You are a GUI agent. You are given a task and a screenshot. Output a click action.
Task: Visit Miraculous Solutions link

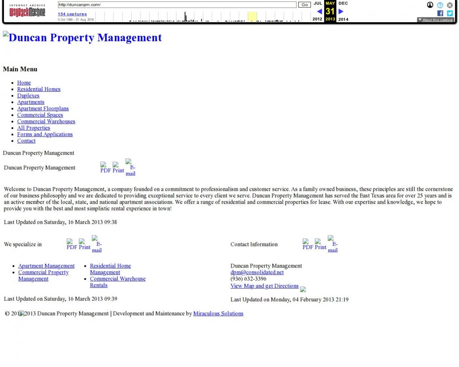(218, 313)
